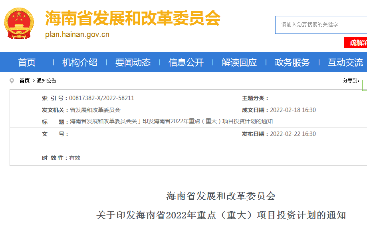The width and height of the screenshot is (367, 228).
Task: Click the 文号 label
Action: [55, 134]
